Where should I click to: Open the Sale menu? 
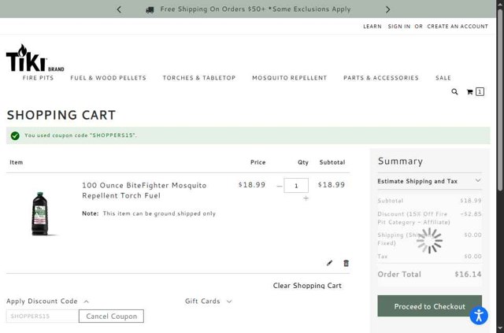(443, 78)
